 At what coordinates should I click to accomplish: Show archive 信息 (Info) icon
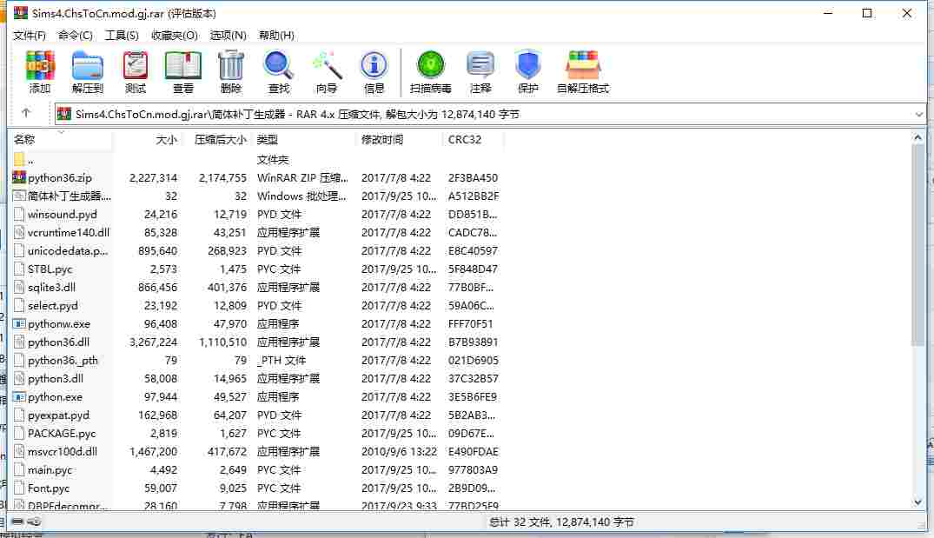click(374, 71)
